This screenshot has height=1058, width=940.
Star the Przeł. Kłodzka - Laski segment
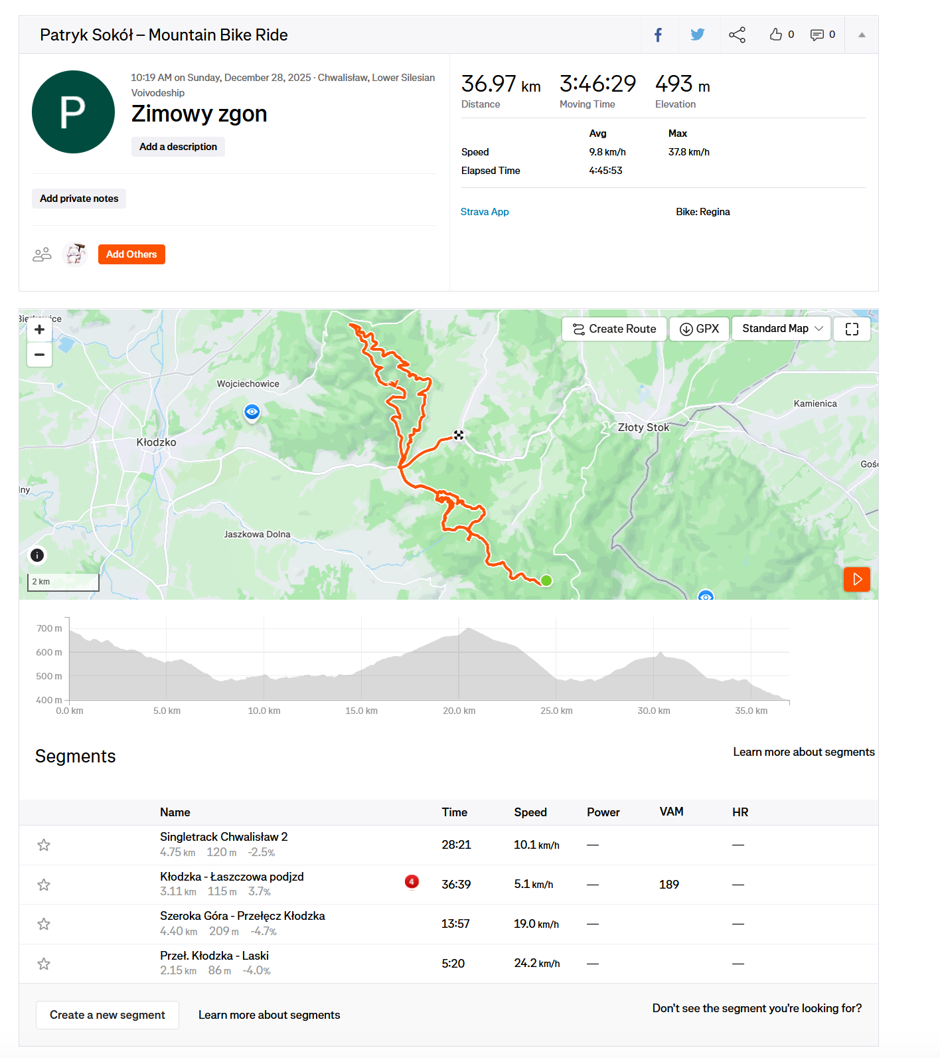pos(44,964)
